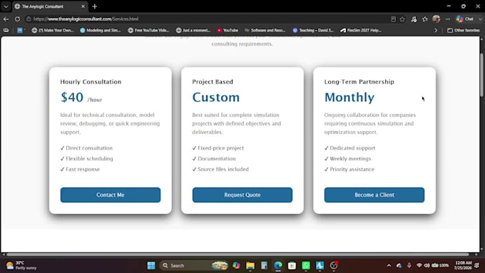Viewport: 485px width, 273px height.
Task: Show hidden system tray icons
Action: coord(389,265)
